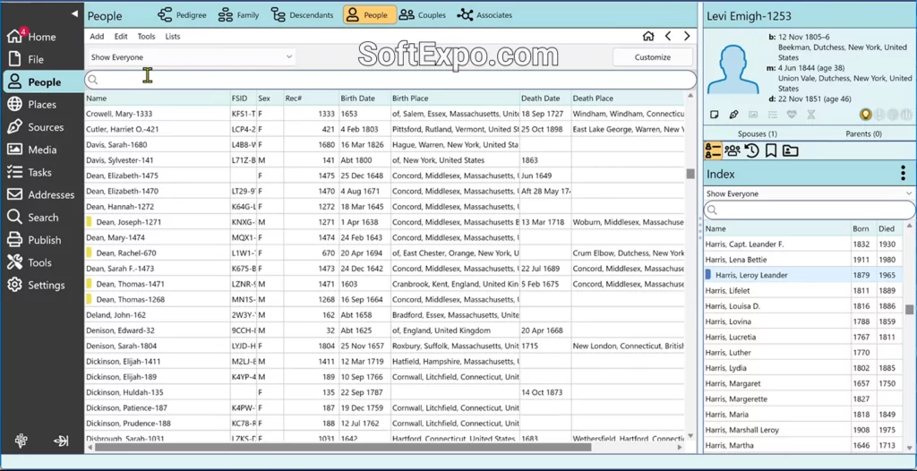917x471 pixels.
Task: Open notes for Levi Emigh
Action: [714, 115]
